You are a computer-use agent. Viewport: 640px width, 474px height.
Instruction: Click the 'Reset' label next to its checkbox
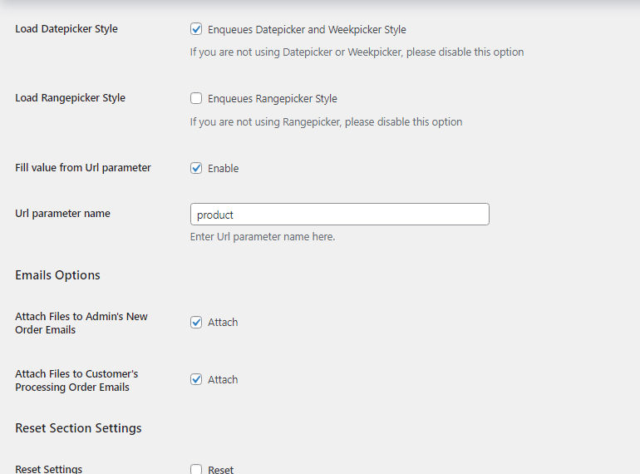220,470
